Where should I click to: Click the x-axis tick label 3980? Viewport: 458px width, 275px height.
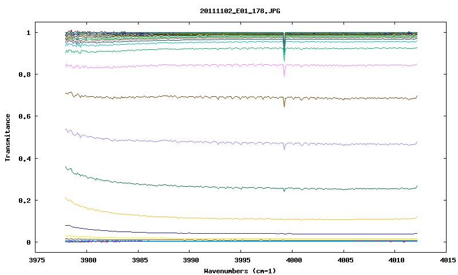pos(88,260)
